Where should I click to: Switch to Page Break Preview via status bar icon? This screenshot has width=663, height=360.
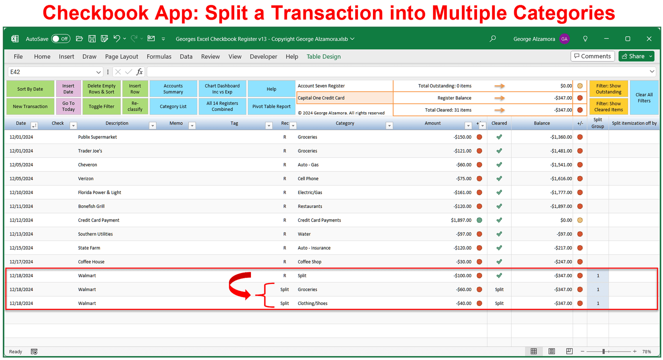click(x=569, y=351)
